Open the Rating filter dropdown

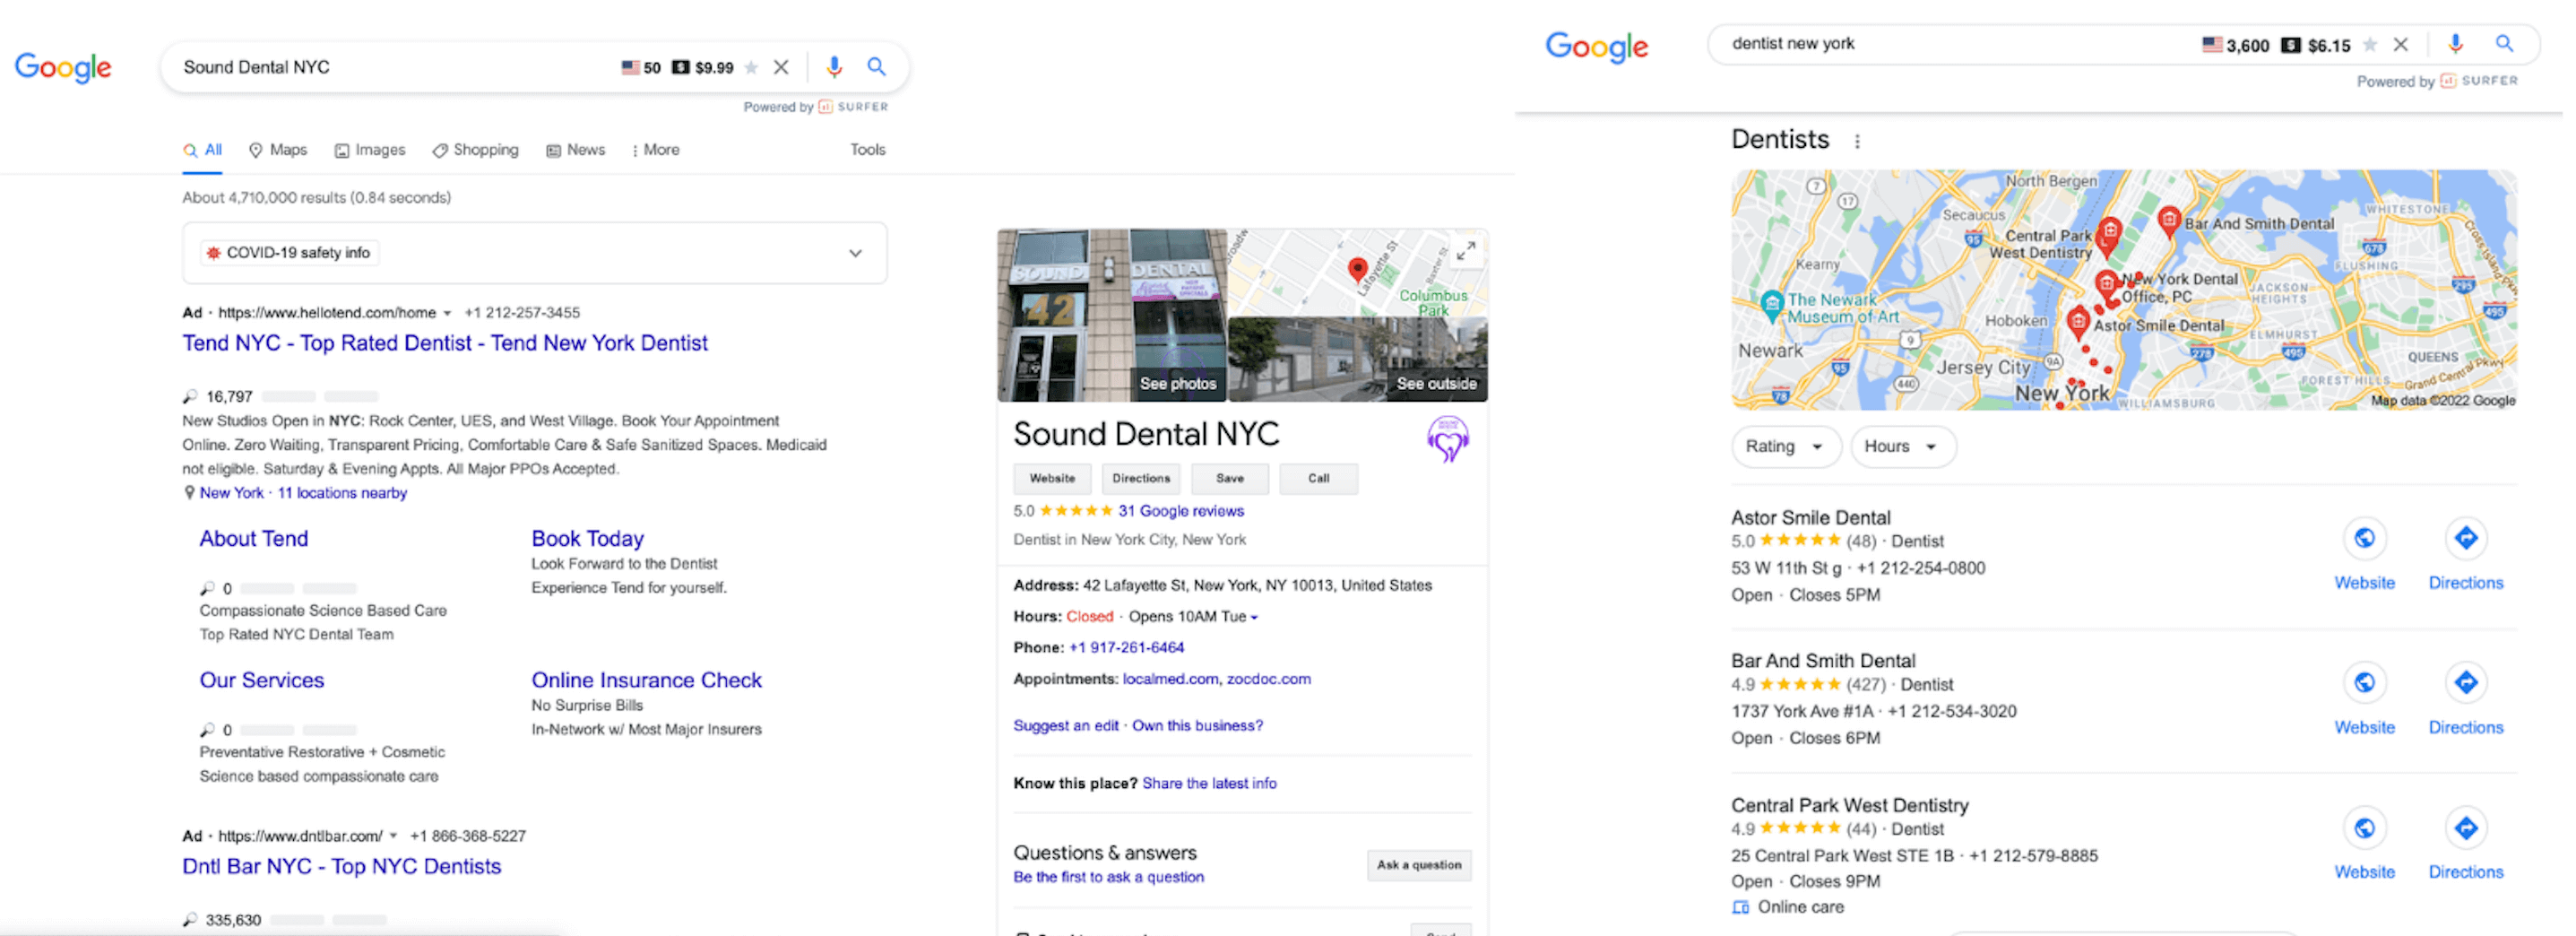[x=1786, y=446]
